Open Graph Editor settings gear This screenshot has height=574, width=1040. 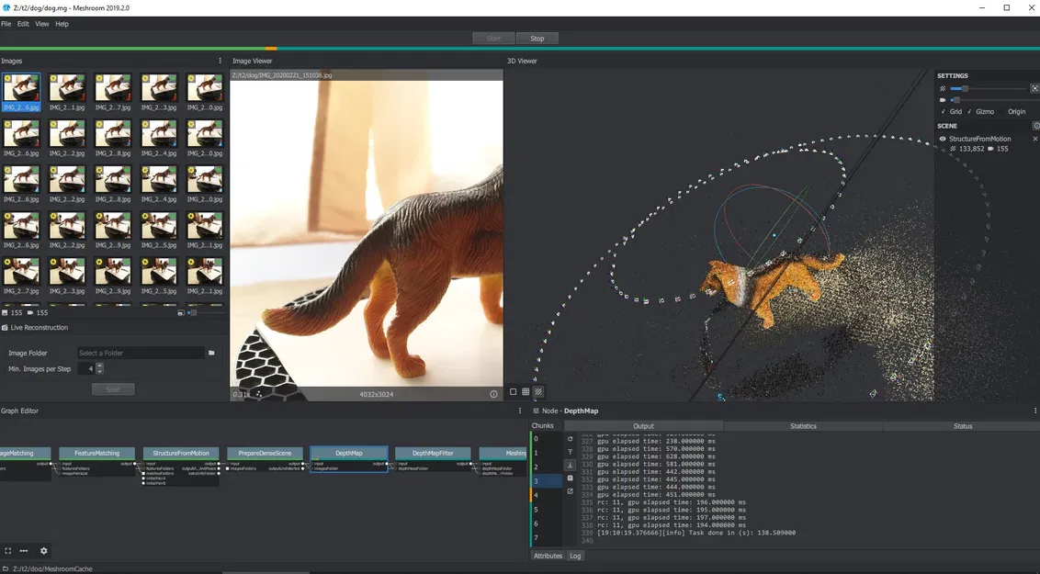coord(44,551)
